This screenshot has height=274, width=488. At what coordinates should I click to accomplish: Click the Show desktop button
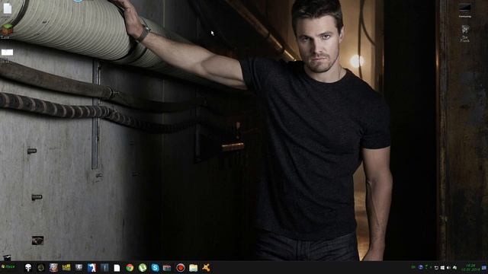click(484, 267)
